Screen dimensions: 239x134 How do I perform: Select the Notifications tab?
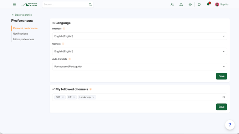[20, 33]
